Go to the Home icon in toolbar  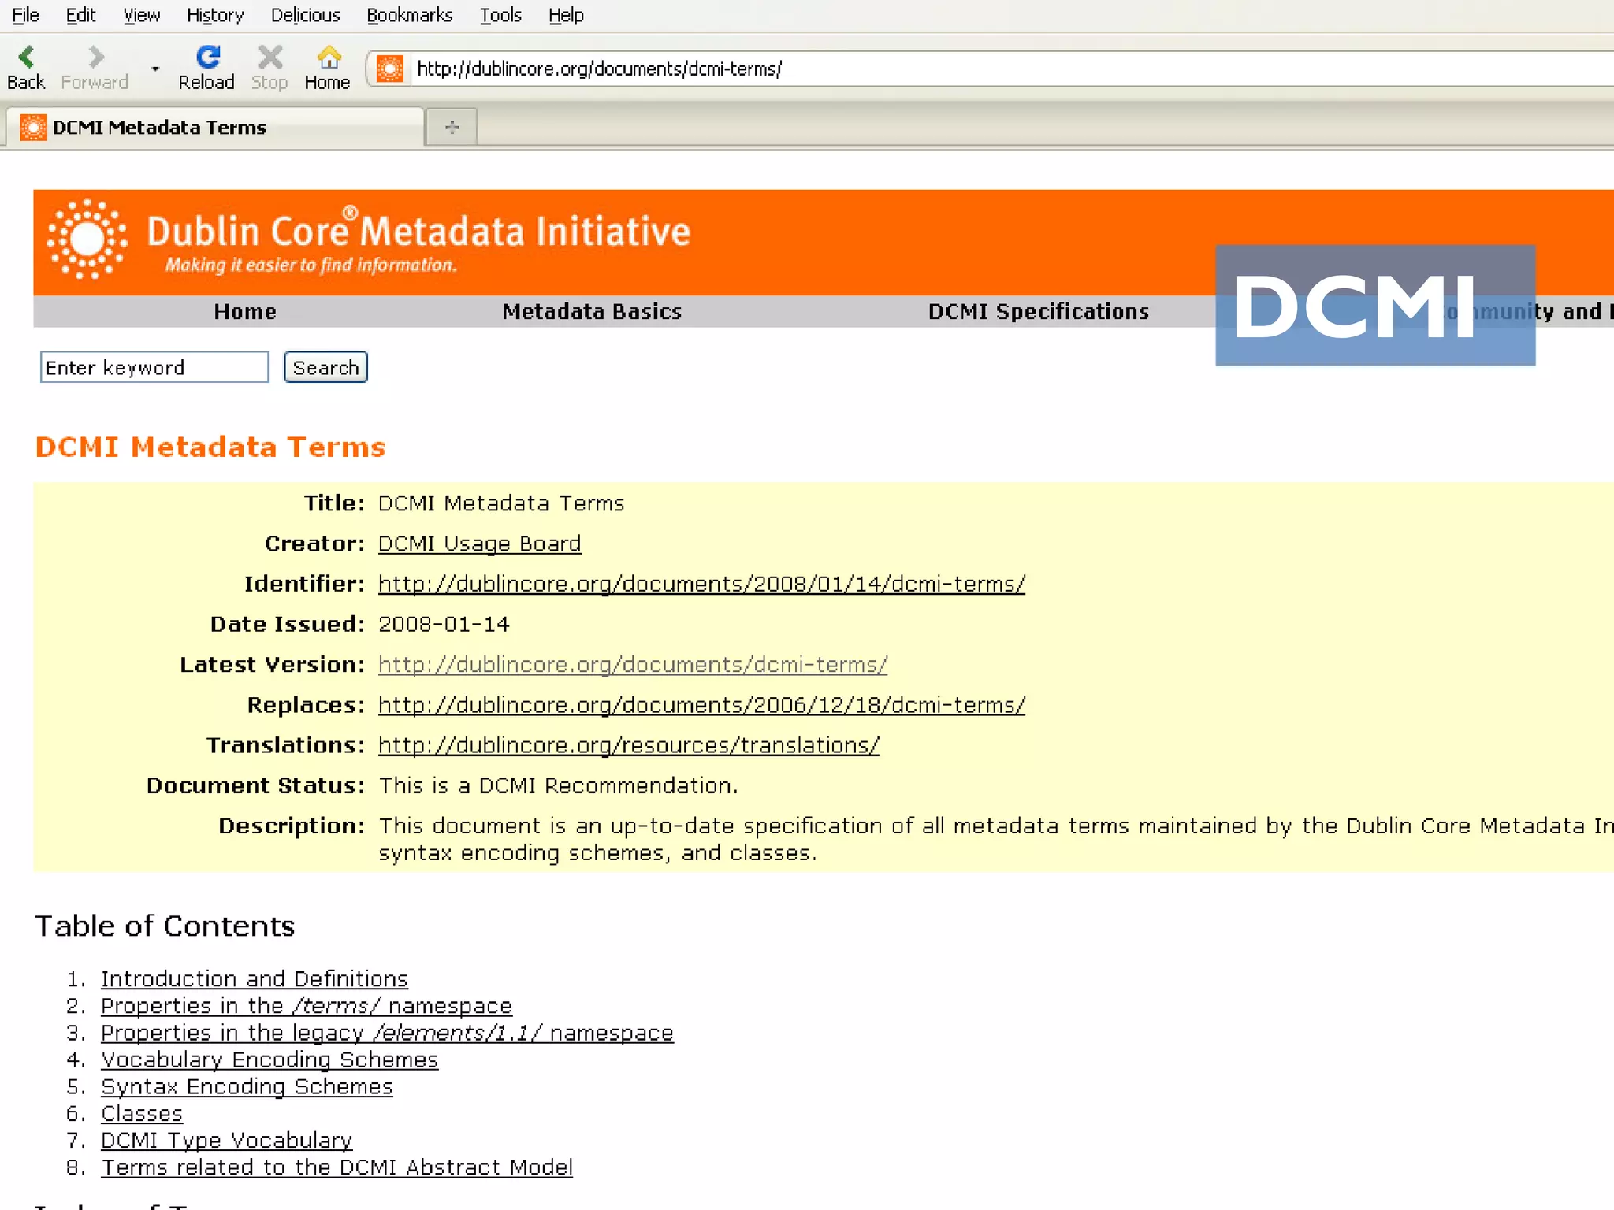(328, 57)
